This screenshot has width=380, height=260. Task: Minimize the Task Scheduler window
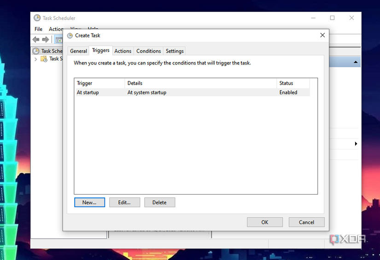click(313, 18)
